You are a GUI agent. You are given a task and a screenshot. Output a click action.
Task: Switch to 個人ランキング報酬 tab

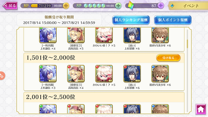click(131, 20)
